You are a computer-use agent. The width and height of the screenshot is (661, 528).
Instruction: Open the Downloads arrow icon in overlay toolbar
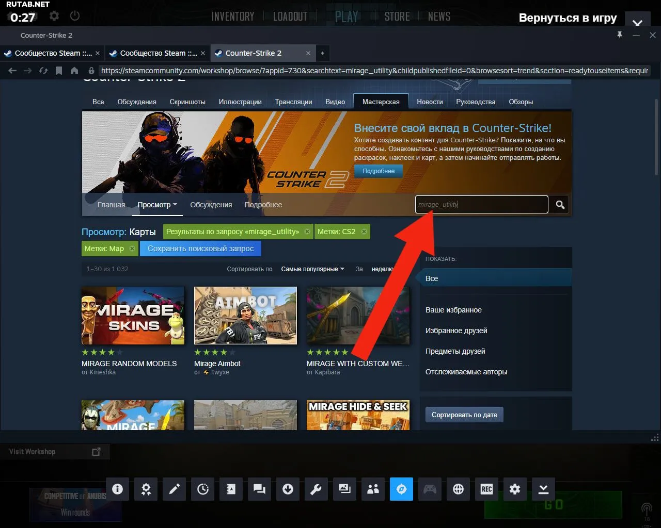click(x=288, y=489)
